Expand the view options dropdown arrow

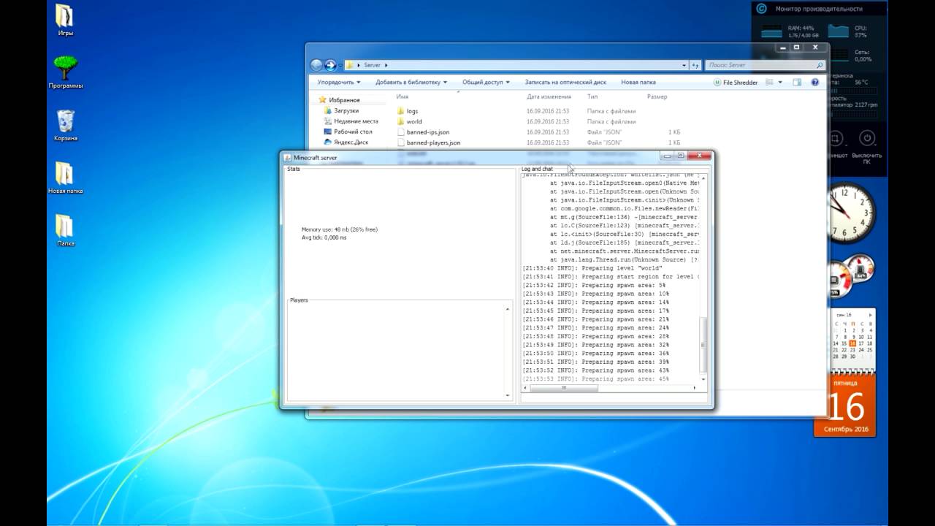780,83
